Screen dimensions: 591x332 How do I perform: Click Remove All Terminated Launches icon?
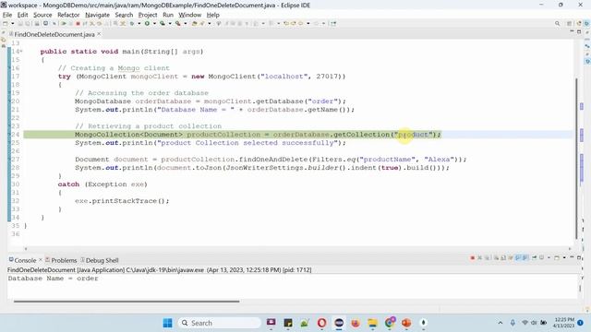tap(487, 258)
